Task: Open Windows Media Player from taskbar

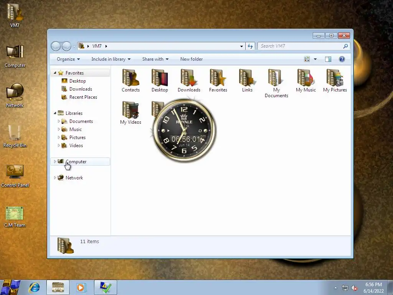Action: pos(81,287)
